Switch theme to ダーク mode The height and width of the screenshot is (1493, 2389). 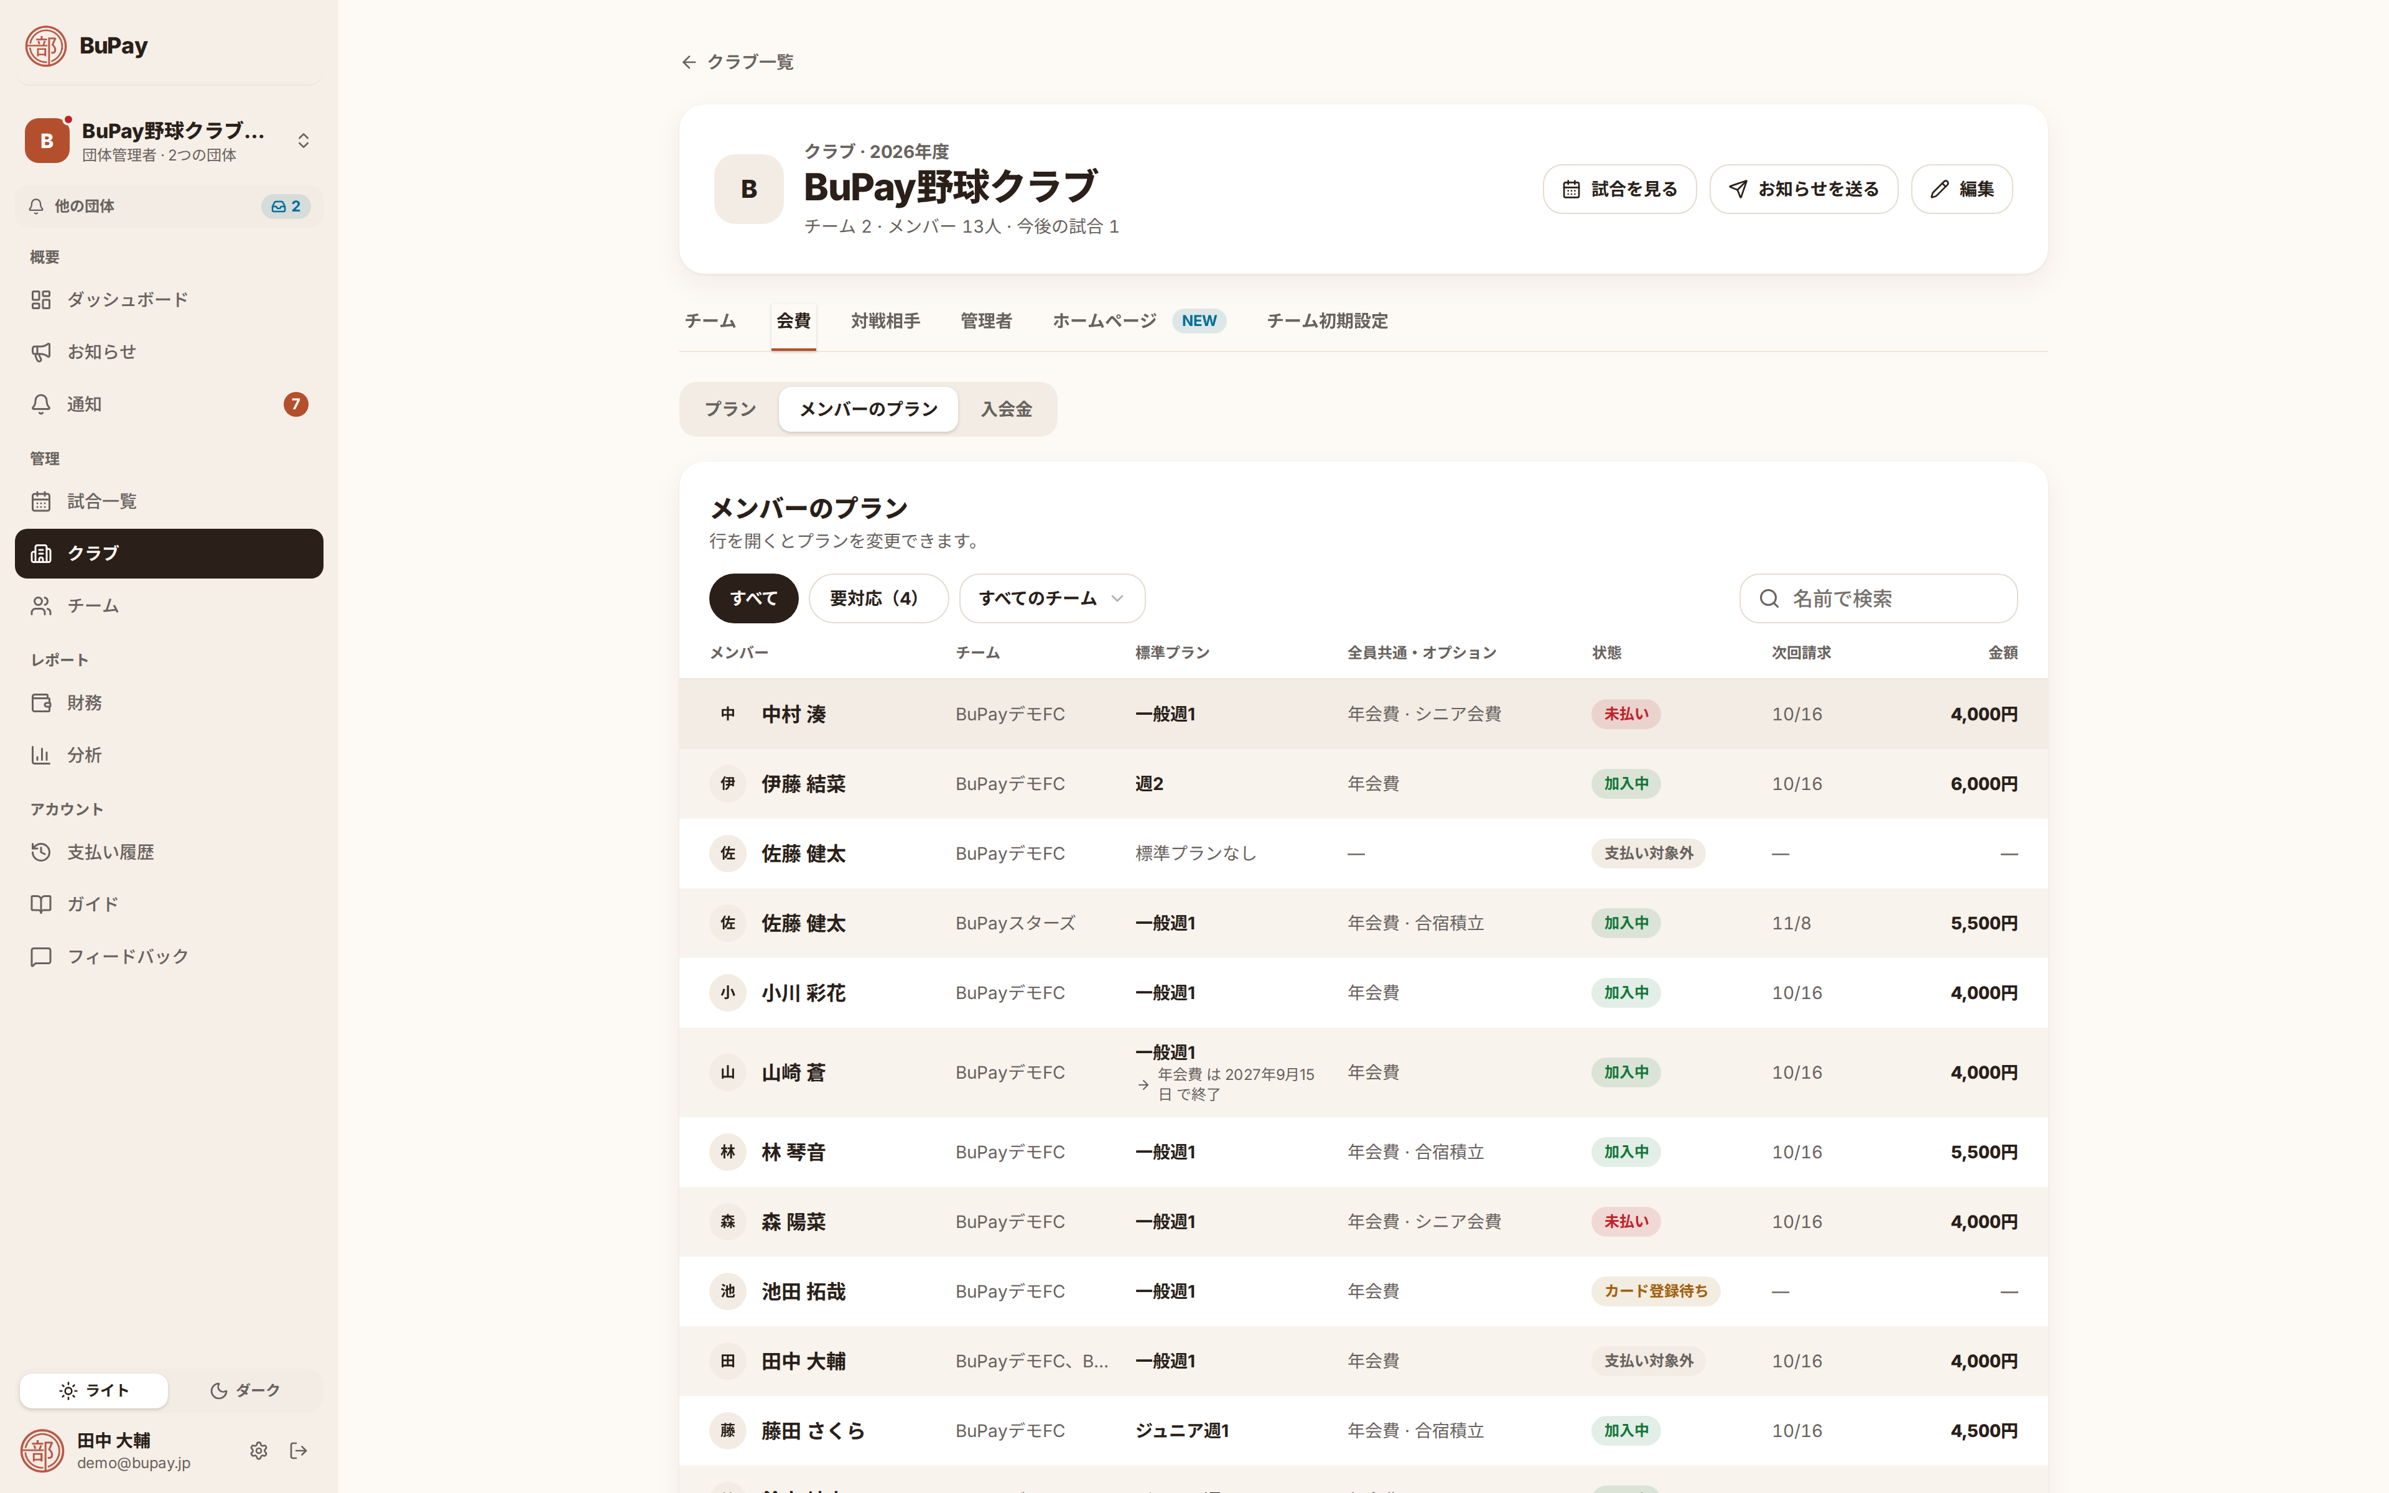tap(245, 1389)
